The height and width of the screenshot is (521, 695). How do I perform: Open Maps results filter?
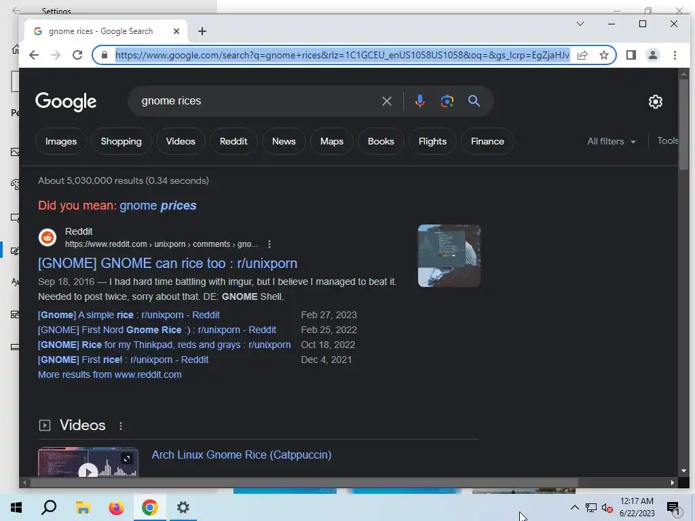click(x=331, y=141)
